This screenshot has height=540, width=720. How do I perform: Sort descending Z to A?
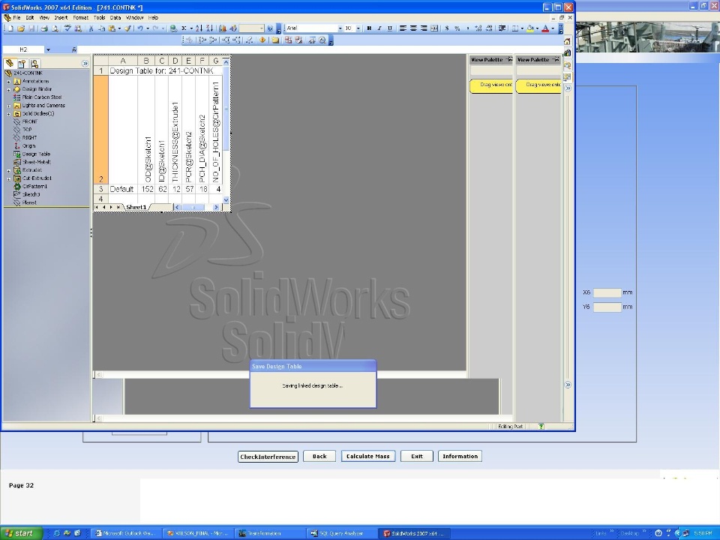(x=209, y=28)
